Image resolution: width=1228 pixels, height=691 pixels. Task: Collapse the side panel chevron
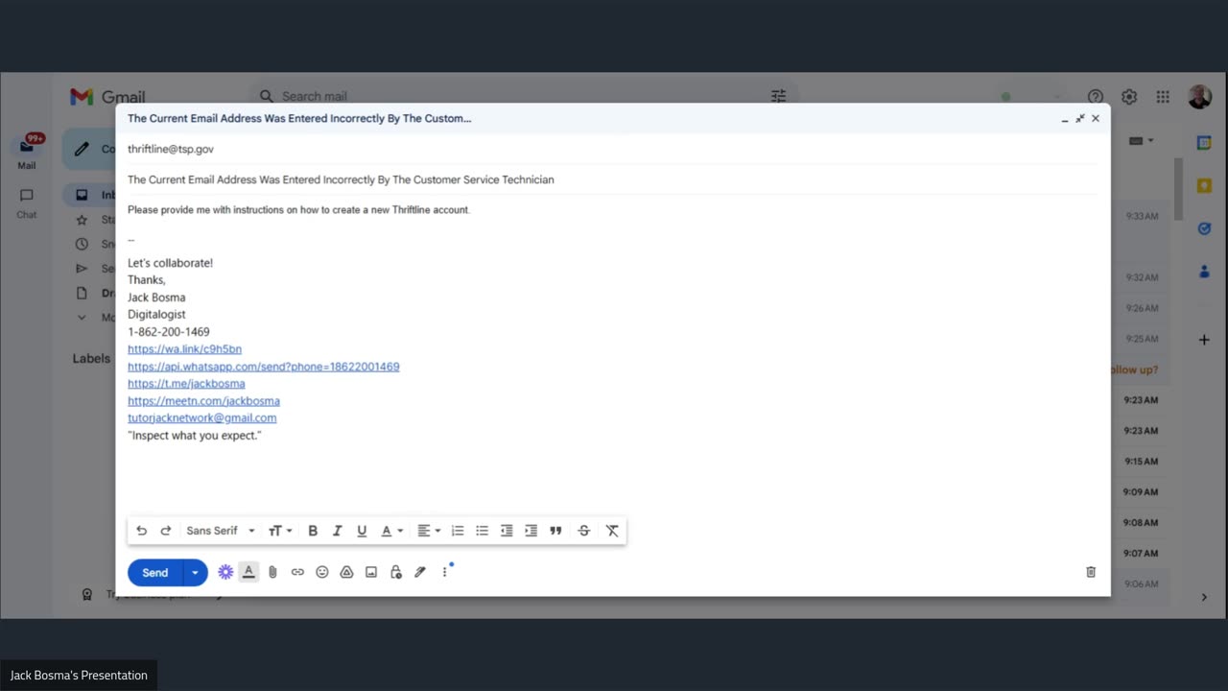pos(1204,597)
